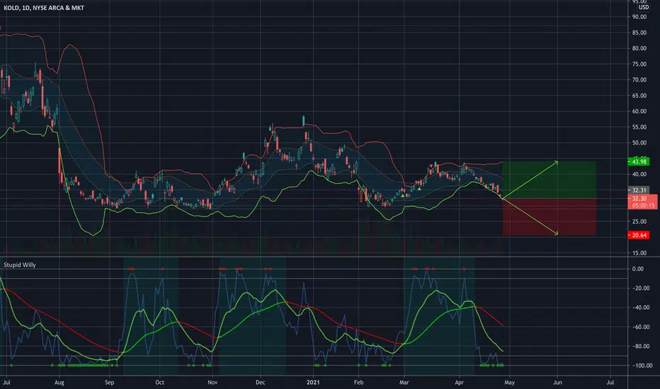Click the 85.00 price axis label
This screenshot has width=660, height=389.
(639, 33)
